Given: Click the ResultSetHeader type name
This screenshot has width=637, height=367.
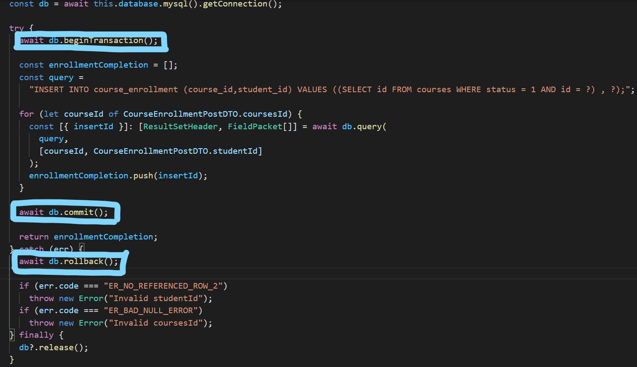Looking at the screenshot, I should [x=180, y=127].
